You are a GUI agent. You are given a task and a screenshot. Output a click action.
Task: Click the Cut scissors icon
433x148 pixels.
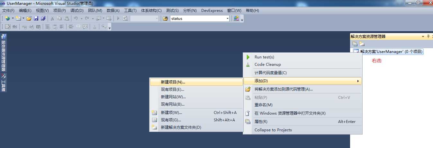pos(52,19)
